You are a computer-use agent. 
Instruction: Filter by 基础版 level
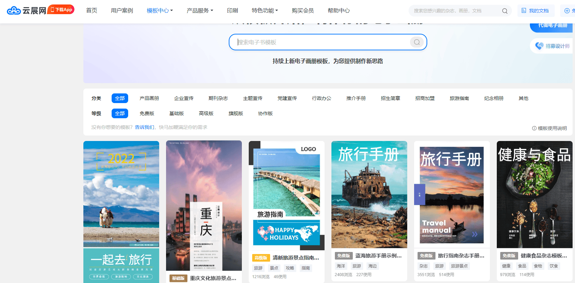[176, 113]
